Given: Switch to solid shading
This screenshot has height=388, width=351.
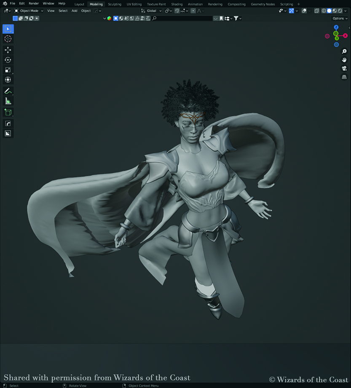Looking at the screenshot, I should point(329,11).
